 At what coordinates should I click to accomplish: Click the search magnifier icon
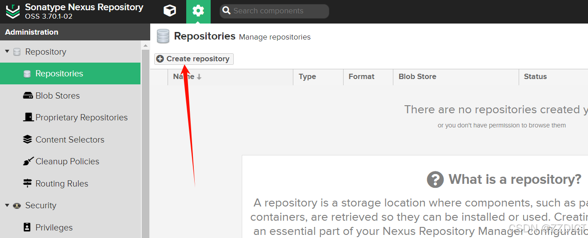click(226, 11)
